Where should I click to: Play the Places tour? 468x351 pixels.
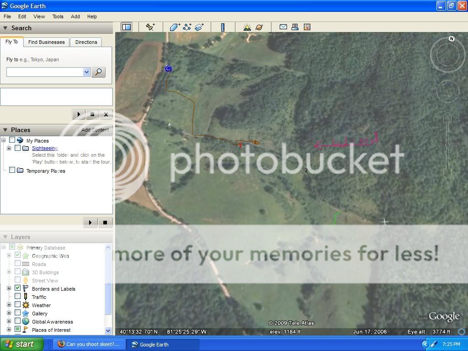[x=90, y=223]
